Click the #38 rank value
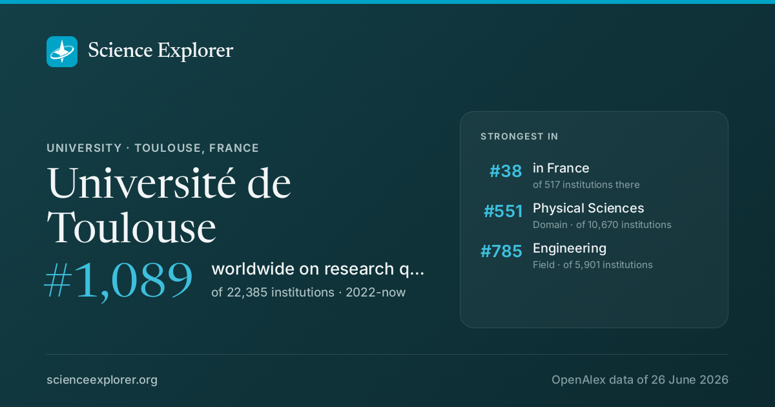775x407 pixels. 506,171
